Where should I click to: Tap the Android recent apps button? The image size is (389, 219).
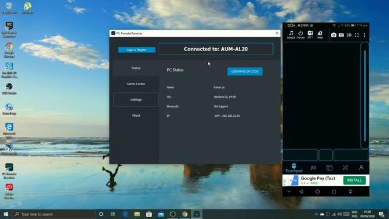pyautogui.click(x=334, y=192)
